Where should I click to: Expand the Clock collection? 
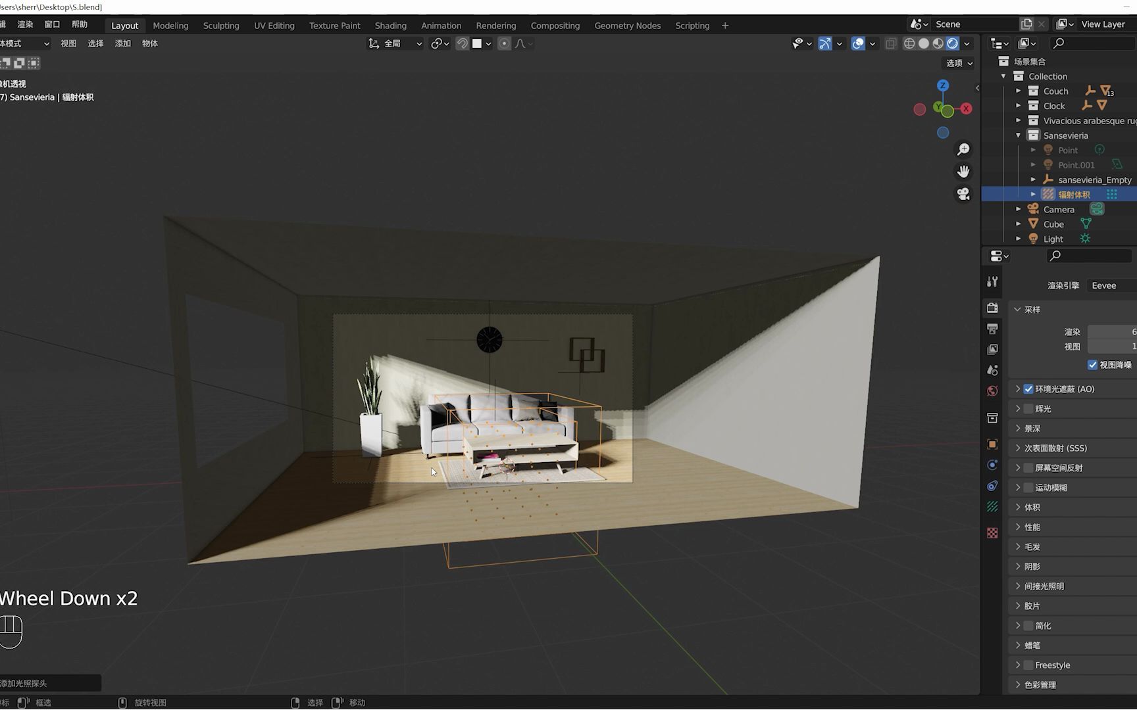(x=1019, y=106)
